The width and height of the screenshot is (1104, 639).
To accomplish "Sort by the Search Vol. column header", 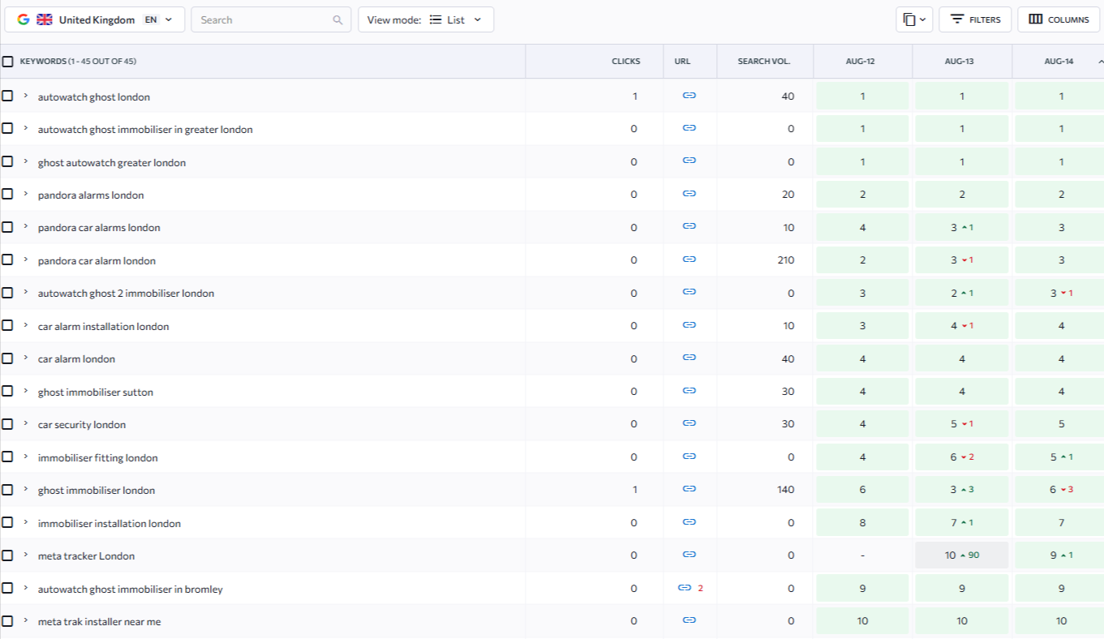I will 763,62.
